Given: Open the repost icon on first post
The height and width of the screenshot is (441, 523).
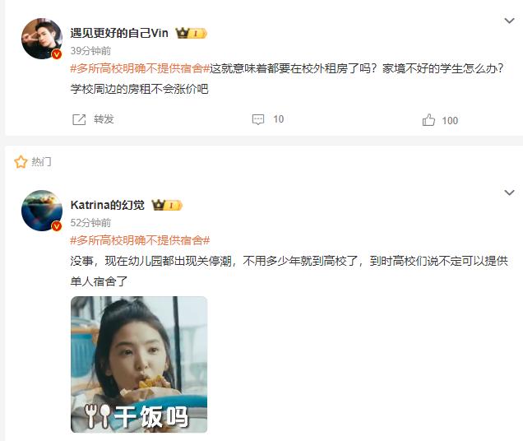Looking at the screenshot, I should click(x=79, y=119).
